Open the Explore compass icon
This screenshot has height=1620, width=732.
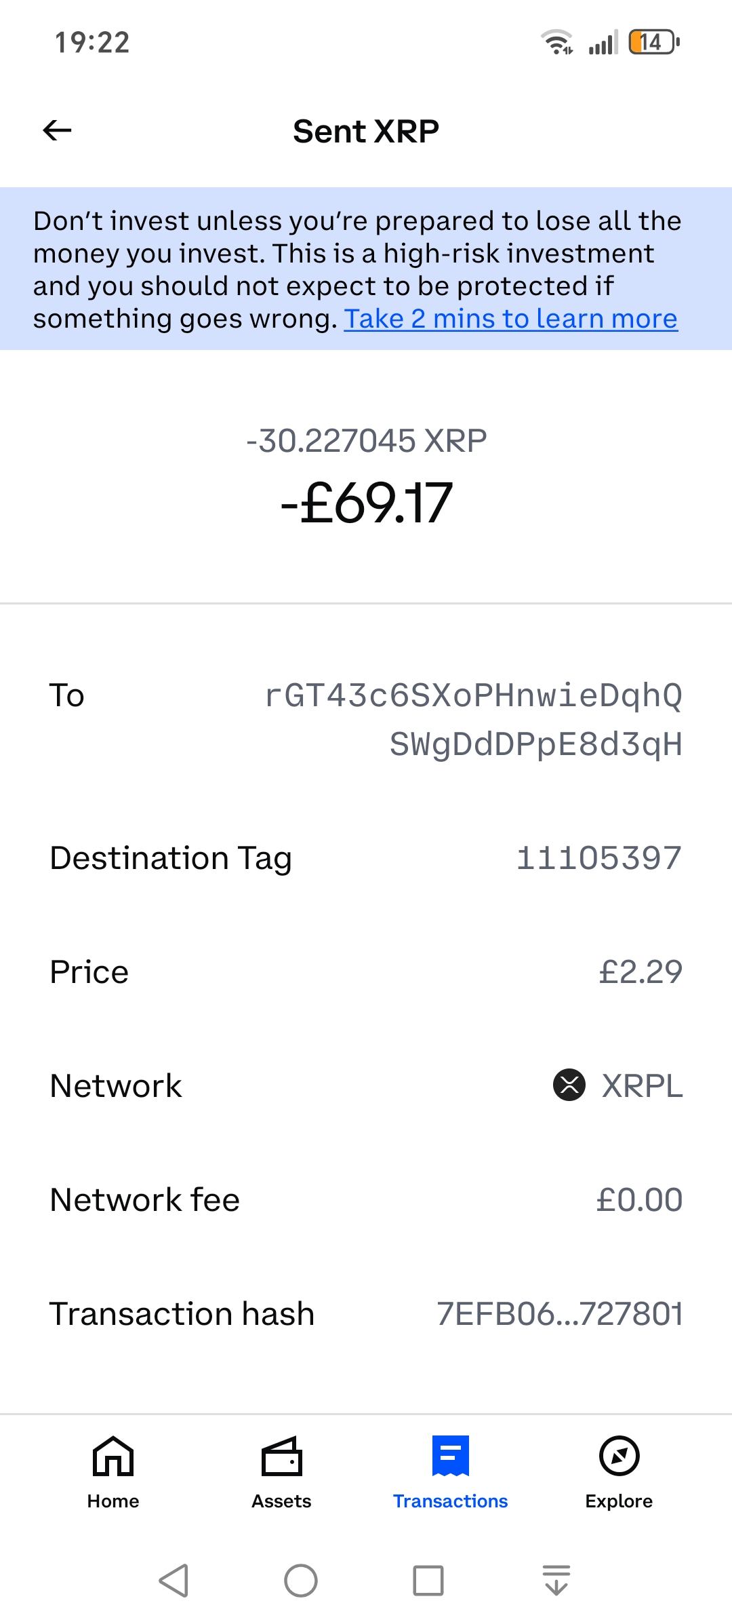pos(619,1455)
